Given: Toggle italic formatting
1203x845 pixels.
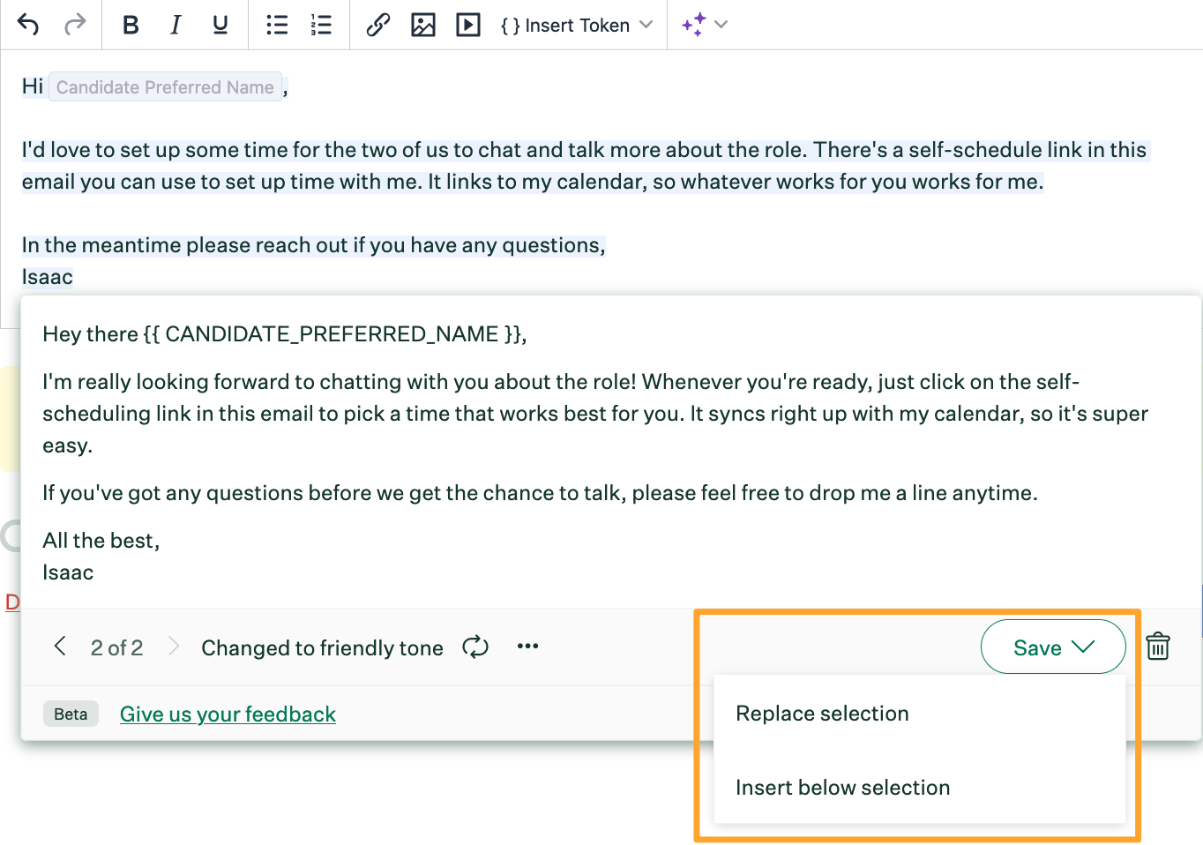Looking at the screenshot, I should coord(176,25).
